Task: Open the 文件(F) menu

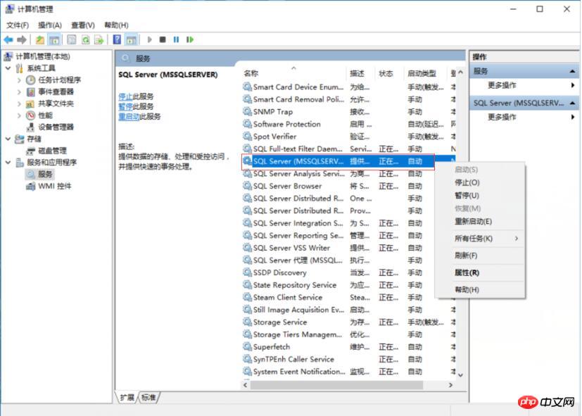Action: point(18,25)
